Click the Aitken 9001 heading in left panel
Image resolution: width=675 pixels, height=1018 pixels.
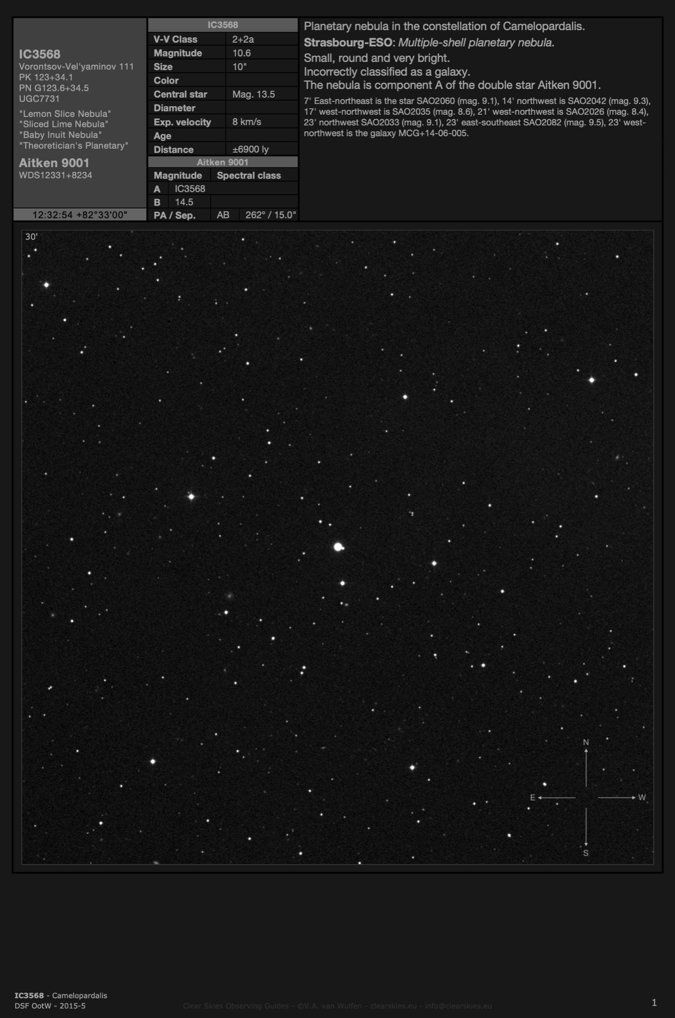[54, 163]
